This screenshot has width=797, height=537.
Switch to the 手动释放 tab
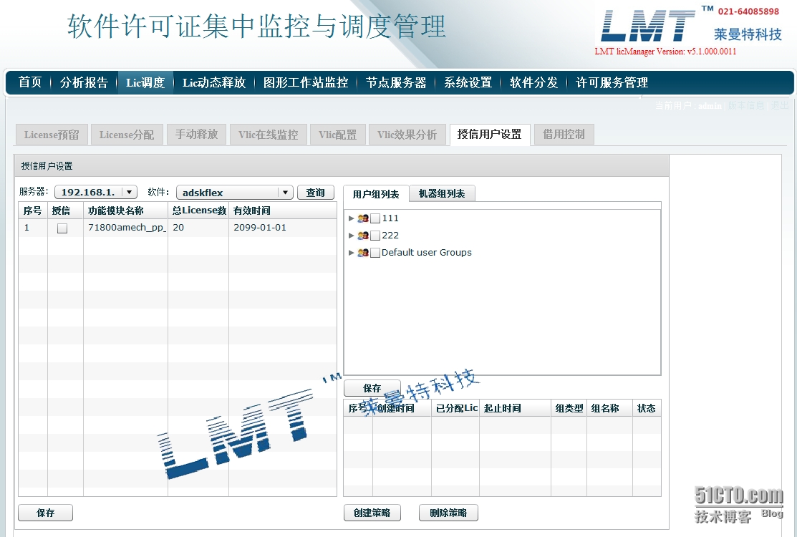(x=196, y=135)
